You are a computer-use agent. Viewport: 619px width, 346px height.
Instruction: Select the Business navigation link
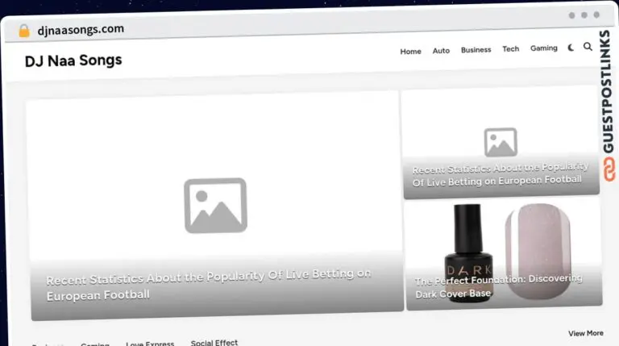pyautogui.click(x=476, y=50)
